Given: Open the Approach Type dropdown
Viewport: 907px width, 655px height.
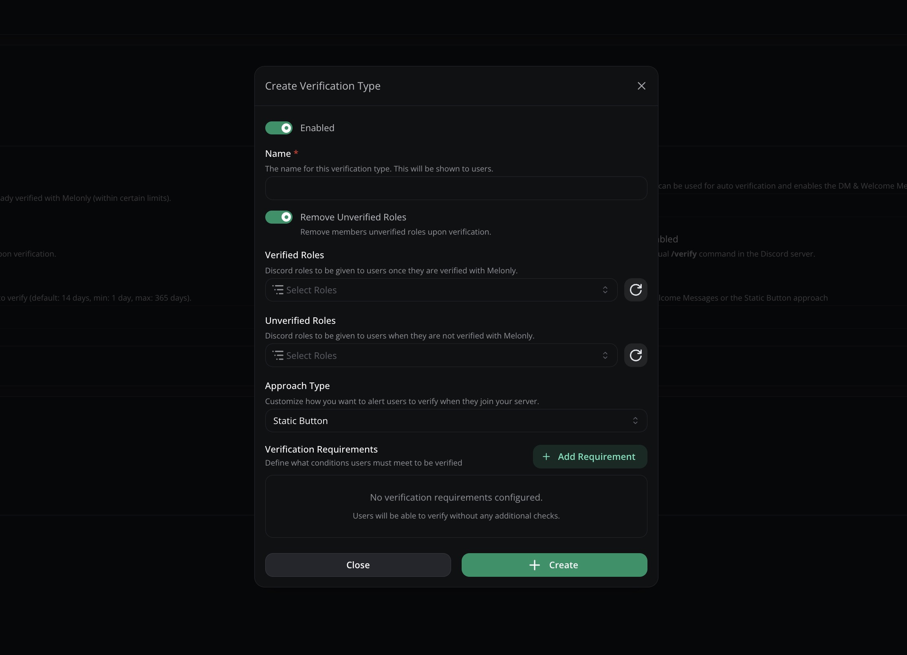Looking at the screenshot, I should [456, 421].
